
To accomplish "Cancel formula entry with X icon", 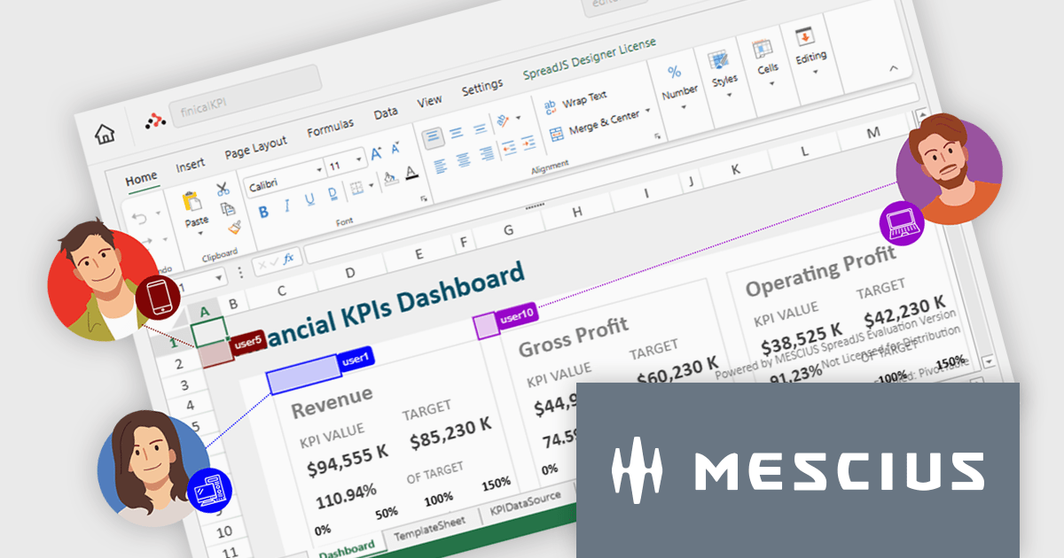I will tap(261, 264).
